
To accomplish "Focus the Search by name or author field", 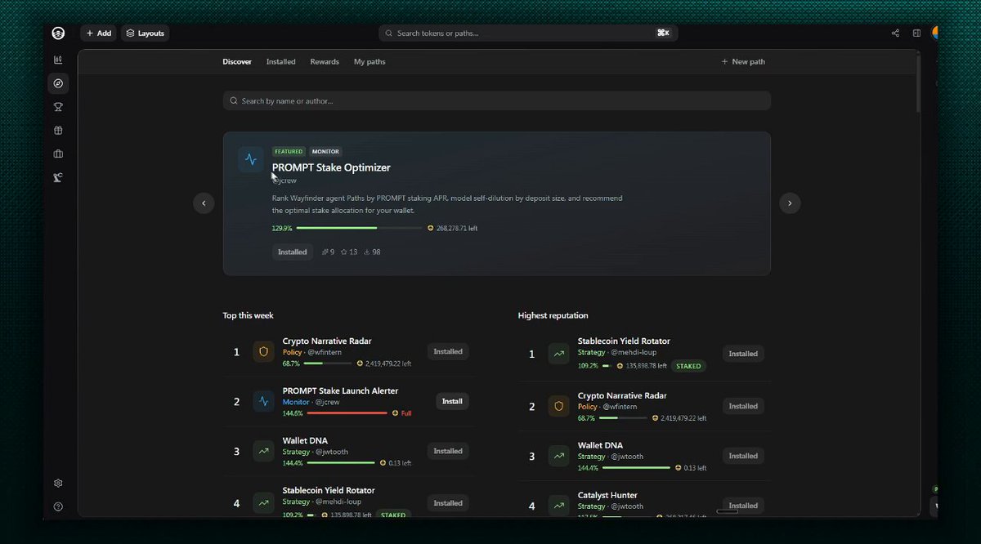I will pos(496,101).
